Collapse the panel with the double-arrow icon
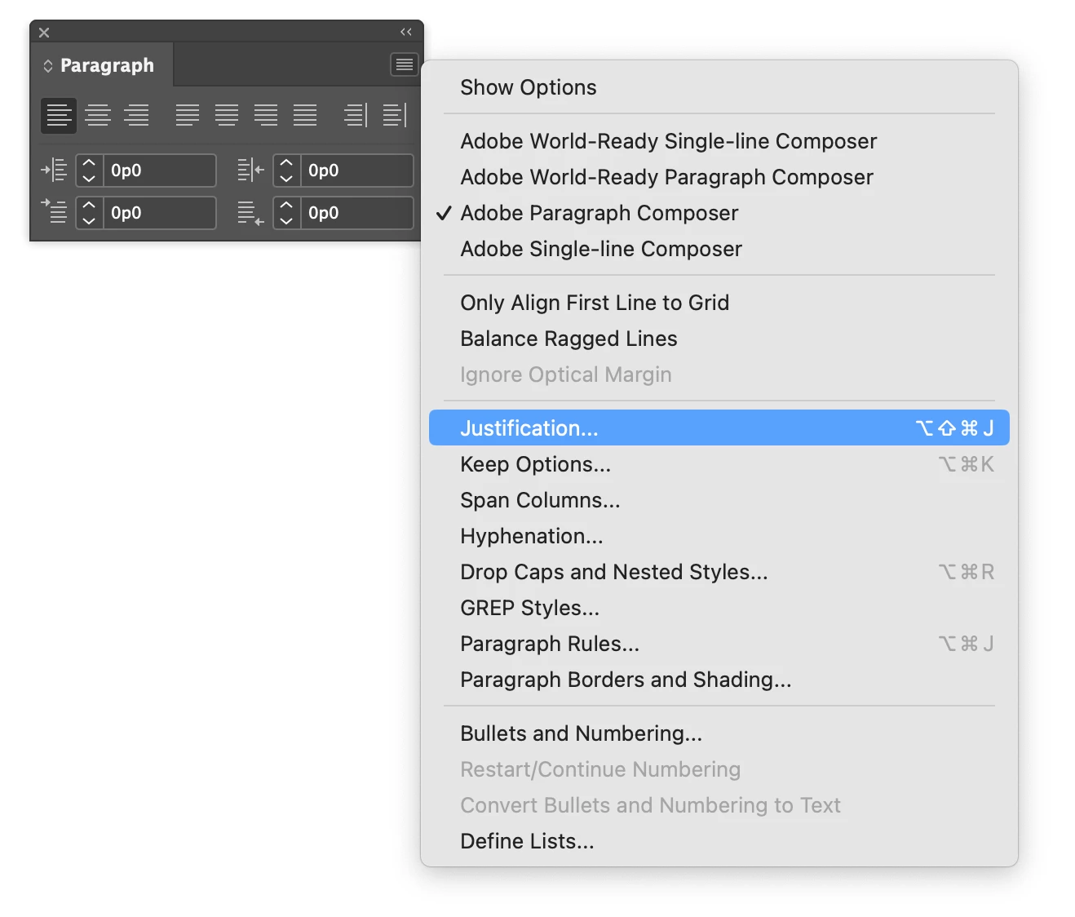The height and width of the screenshot is (917, 1075). click(406, 32)
